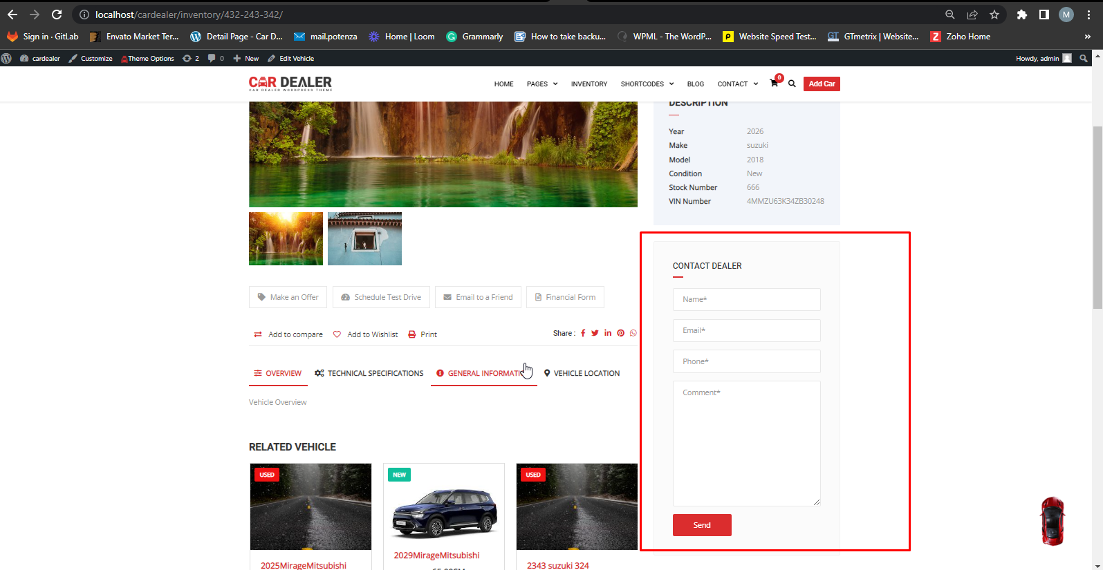Open Sign in GitLab bookmark
Image resolution: width=1103 pixels, height=570 pixels.
pos(43,37)
